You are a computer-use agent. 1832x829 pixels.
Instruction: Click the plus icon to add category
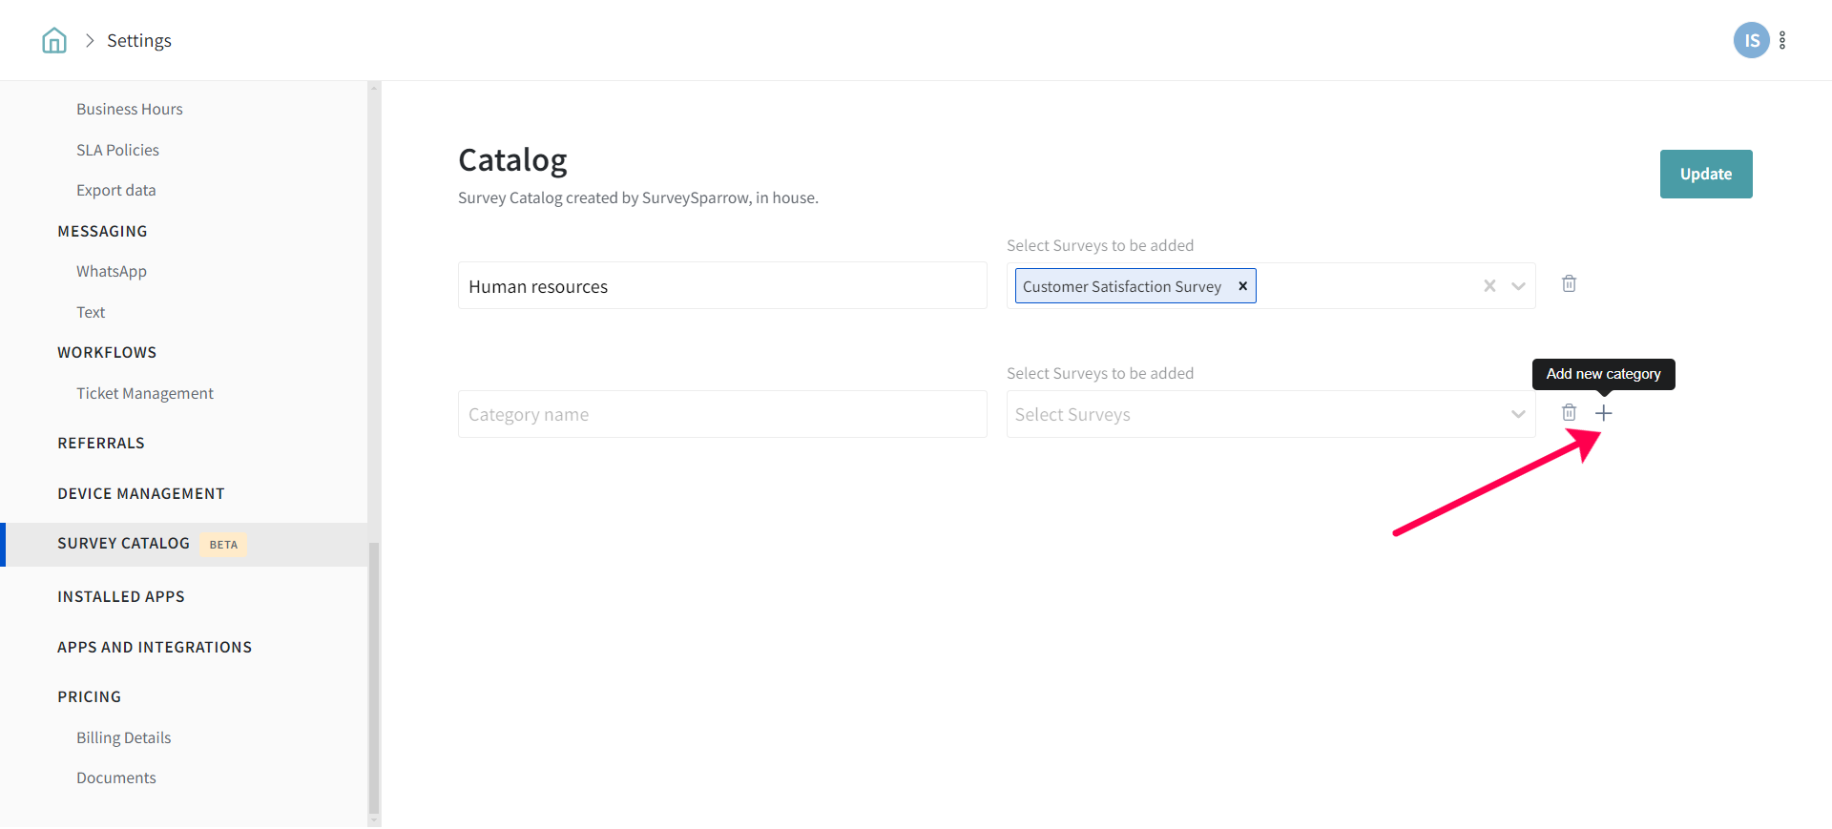coord(1603,413)
